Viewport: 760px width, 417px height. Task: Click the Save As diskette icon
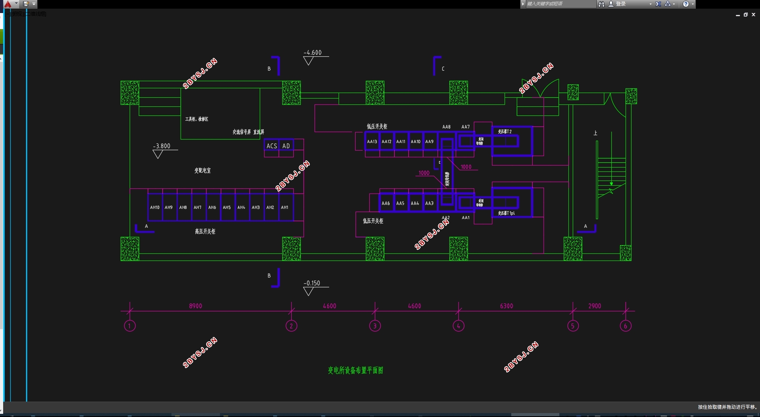pos(26,4)
